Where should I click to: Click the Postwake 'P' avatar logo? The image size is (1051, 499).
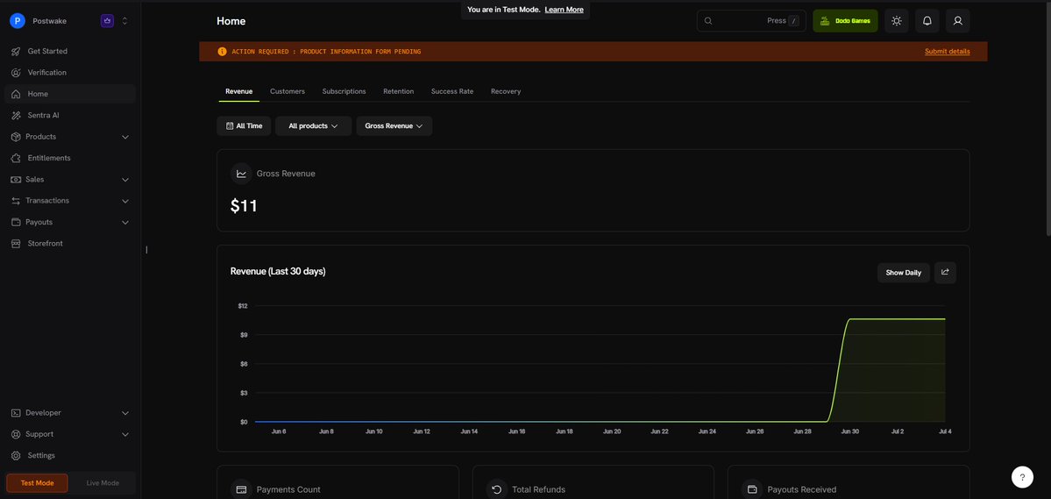[x=18, y=21]
